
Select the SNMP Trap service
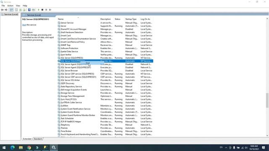(x=105, y=45)
